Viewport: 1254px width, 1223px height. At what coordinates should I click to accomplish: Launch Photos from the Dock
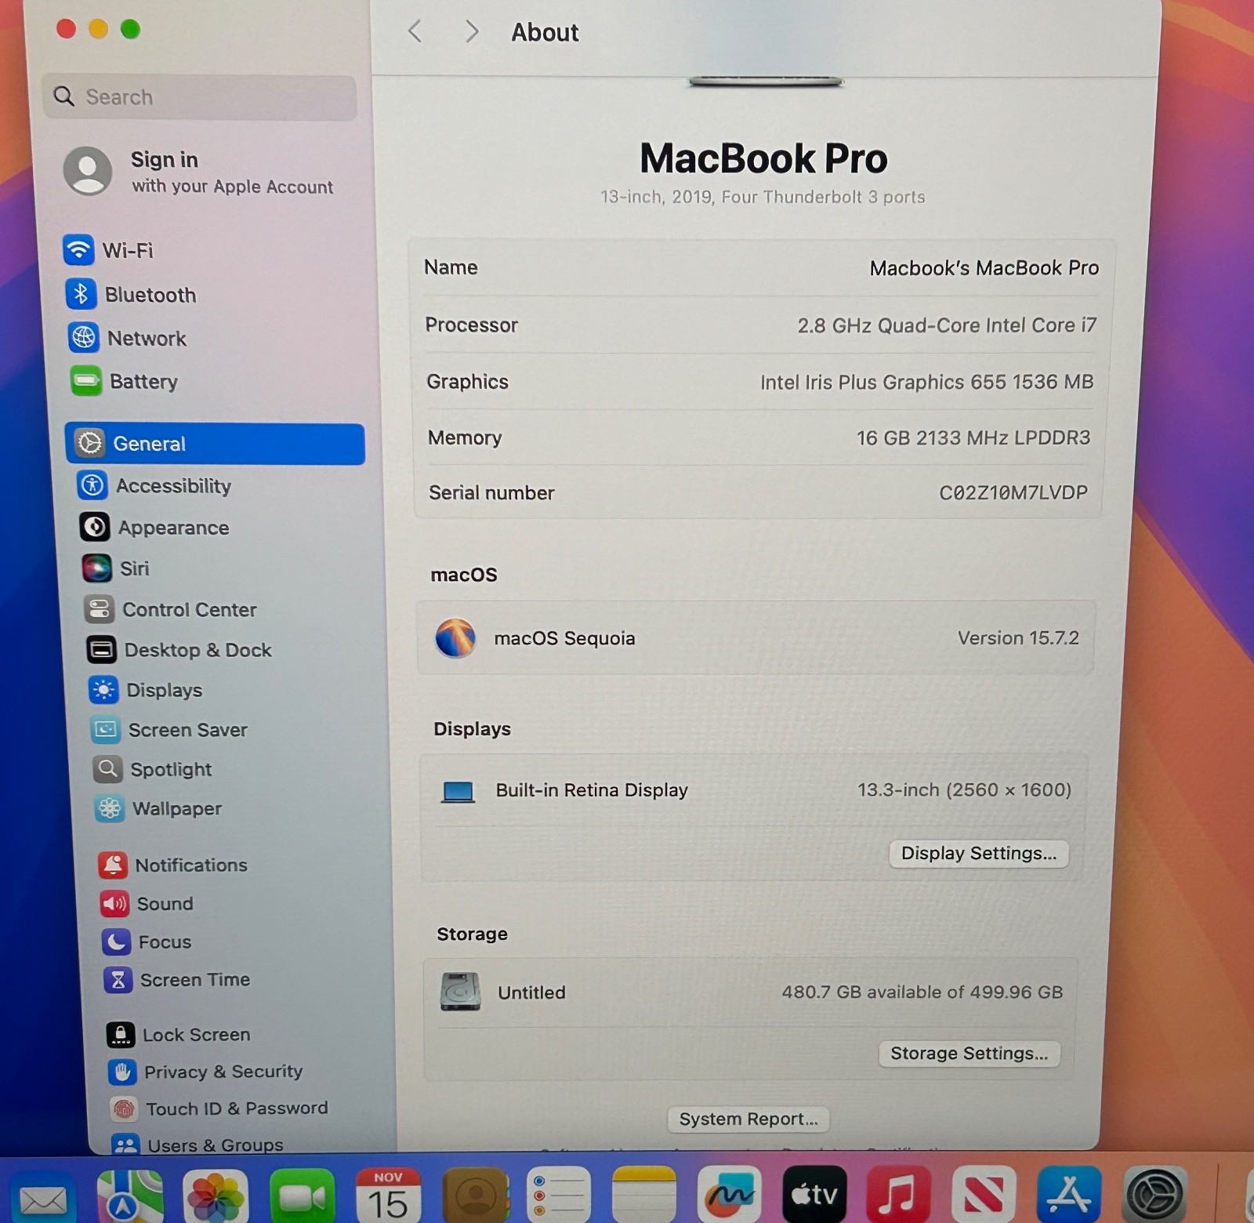point(216,1196)
